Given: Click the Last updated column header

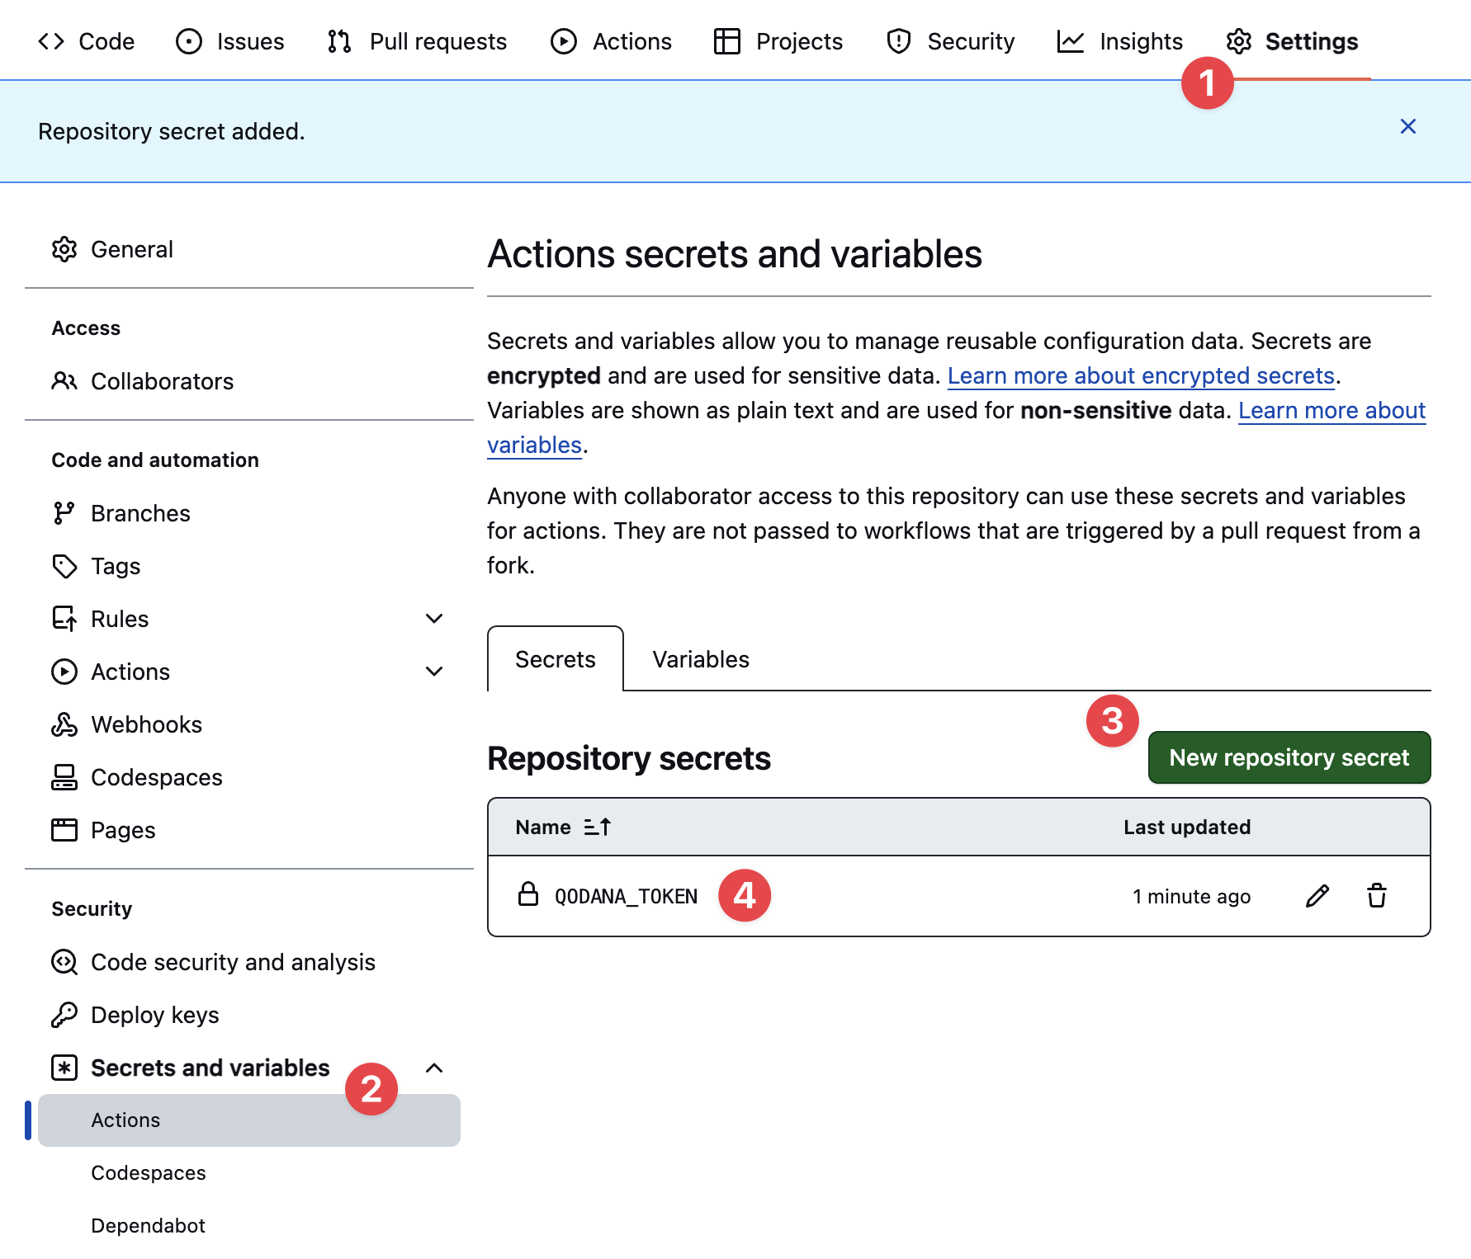Looking at the screenshot, I should 1187,827.
